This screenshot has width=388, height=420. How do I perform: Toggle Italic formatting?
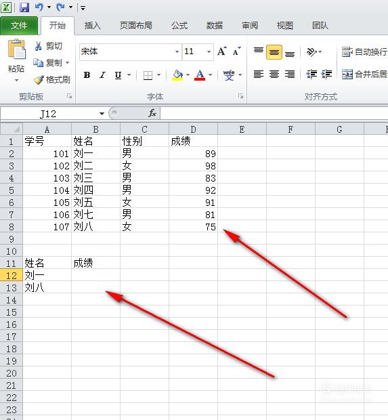(102, 75)
